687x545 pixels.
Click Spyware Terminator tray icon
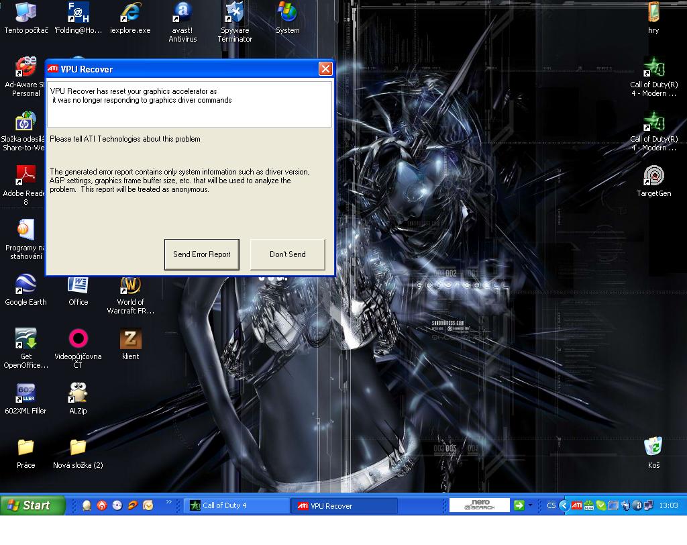626,505
